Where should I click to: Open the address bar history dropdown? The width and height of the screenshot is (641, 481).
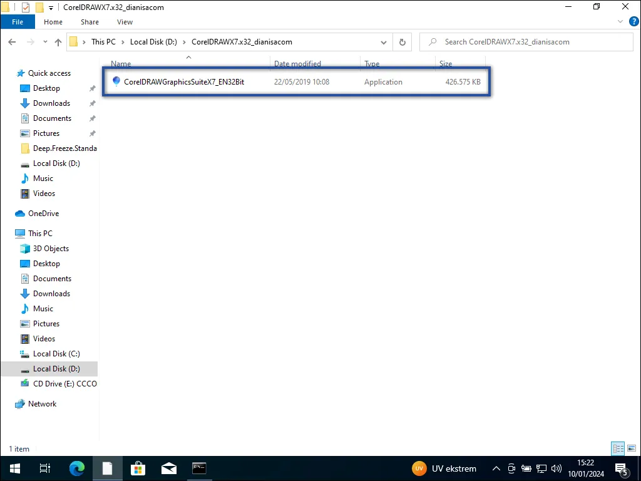tap(384, 42)
